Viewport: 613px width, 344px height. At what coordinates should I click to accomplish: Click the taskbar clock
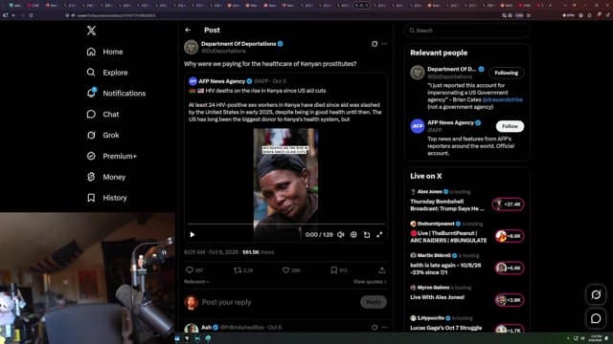pyautogui.click(x=596, y=338)
